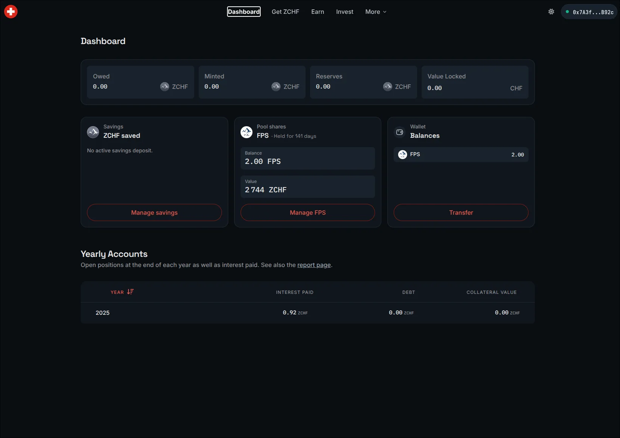
Task: Click the 2025 collateral value 0.00 ZCHF
Action: point(507,313)
